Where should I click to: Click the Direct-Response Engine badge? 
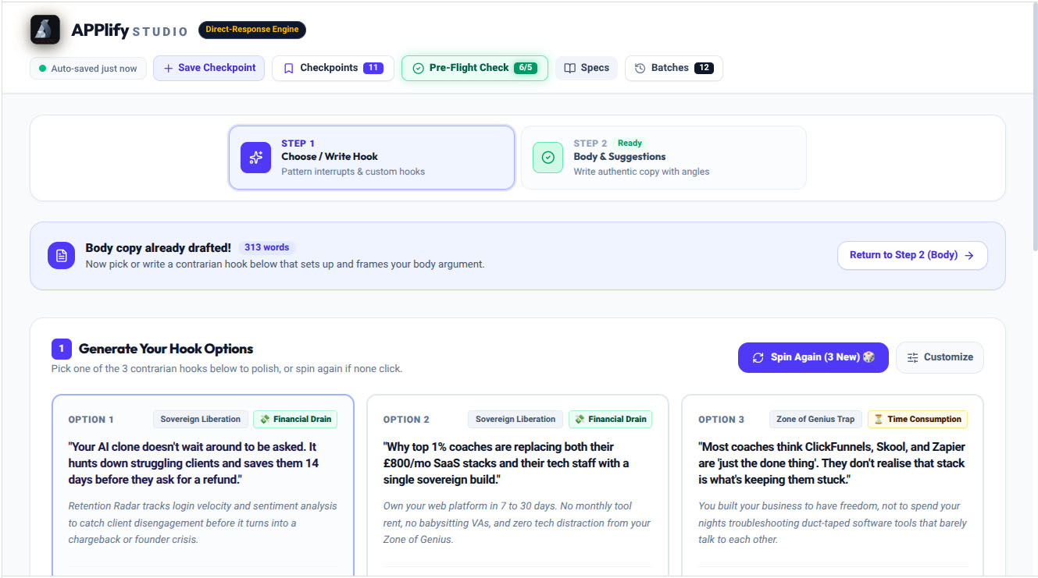tap(252, 30)
